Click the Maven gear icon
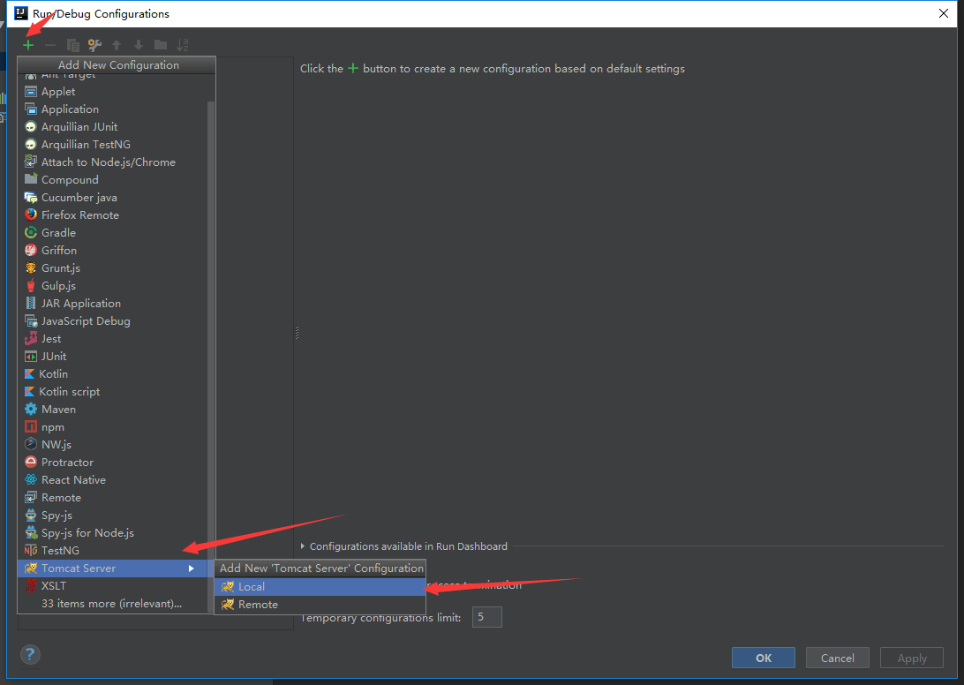Screen dimensions: 964x685 click(31, 409)
